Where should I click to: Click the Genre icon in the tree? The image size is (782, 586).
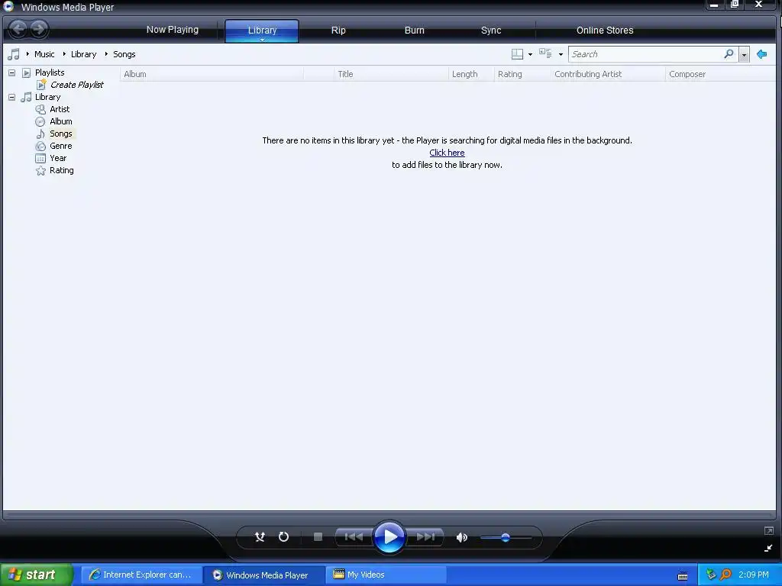pyautogui.click(x=40, y=146)
